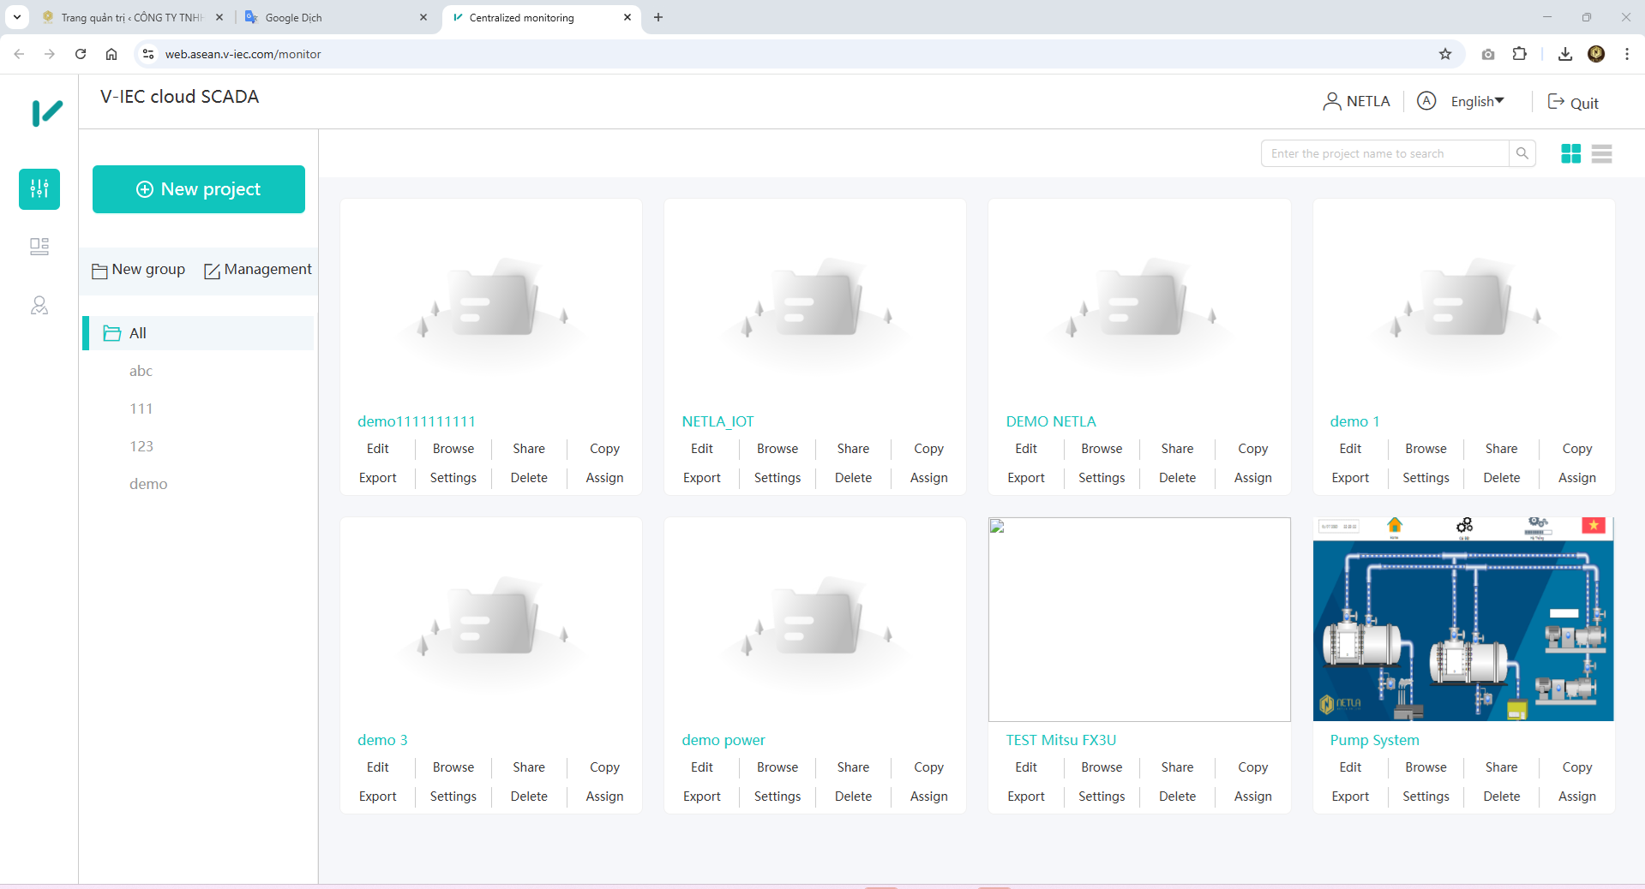1645x889 pixels.
Task: Switch projects to list view
Action: pos(1601,153)
